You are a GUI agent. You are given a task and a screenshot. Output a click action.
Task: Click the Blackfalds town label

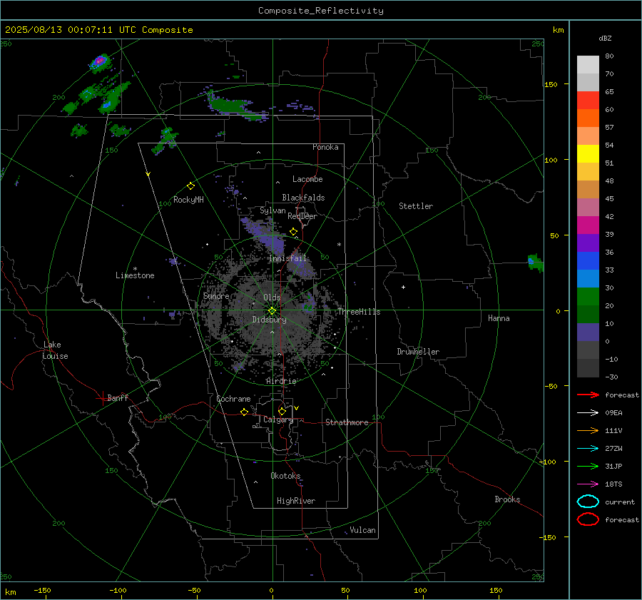click(303, 198)
